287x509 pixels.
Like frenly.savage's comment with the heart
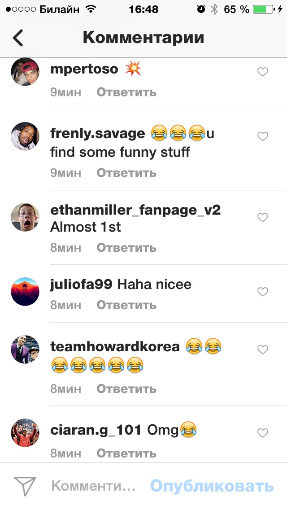coord(263,136)
